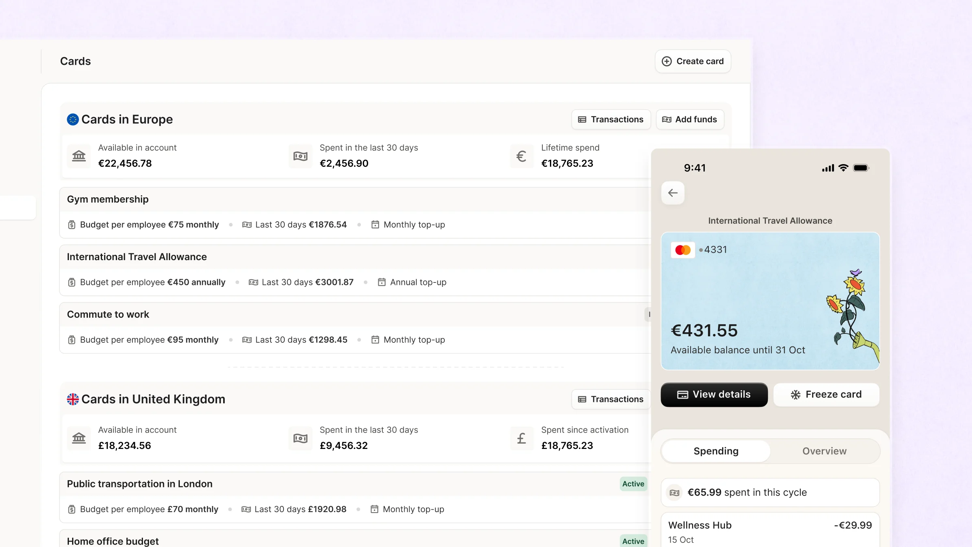This screenshot has height=547, width=972.
Task: Click the back arrow in phone view
Action: 673,193
